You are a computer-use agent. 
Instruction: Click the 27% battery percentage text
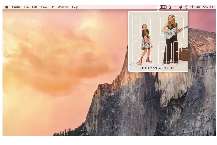click(205, 7)
